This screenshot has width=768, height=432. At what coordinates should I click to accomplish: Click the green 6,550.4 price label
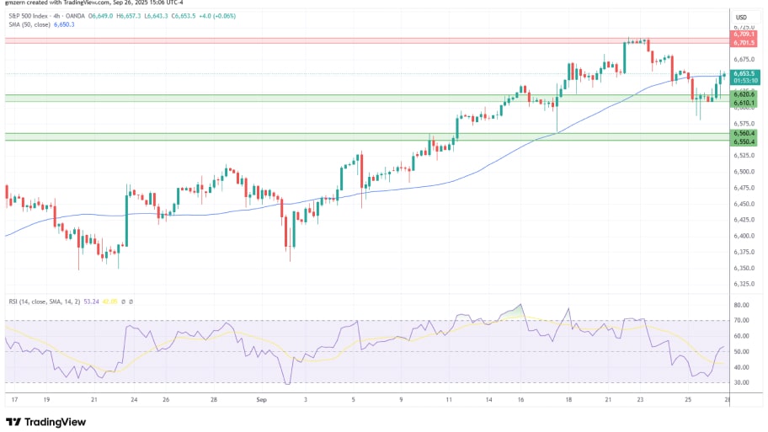click(x=743, y=141)
